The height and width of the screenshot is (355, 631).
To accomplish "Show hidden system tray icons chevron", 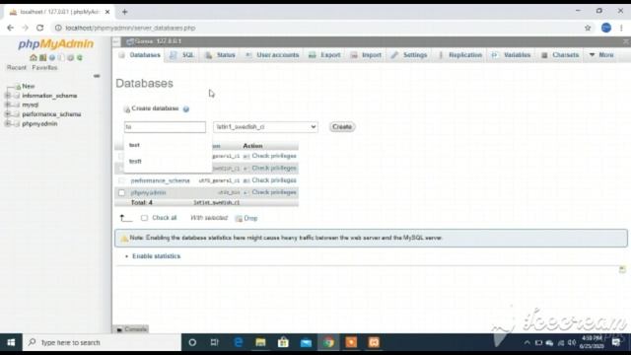I will (526, 343).
